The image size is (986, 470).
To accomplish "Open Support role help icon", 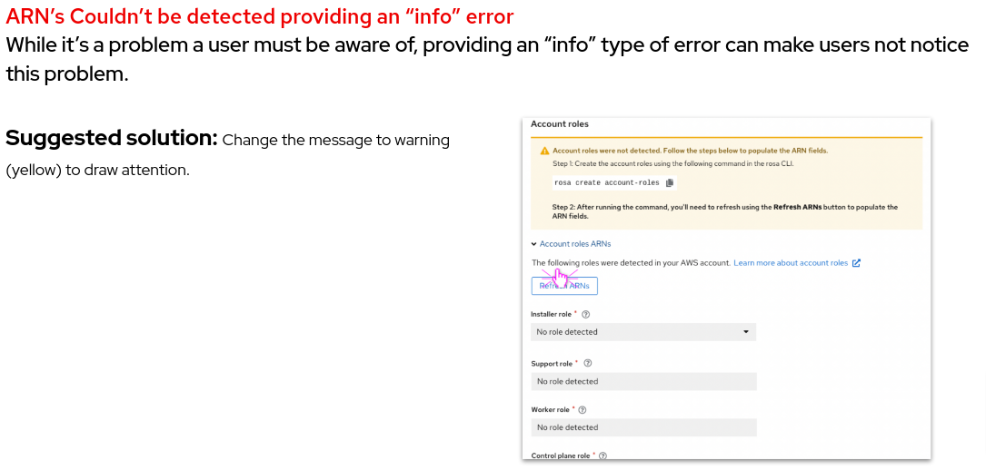I will [587, 363].
